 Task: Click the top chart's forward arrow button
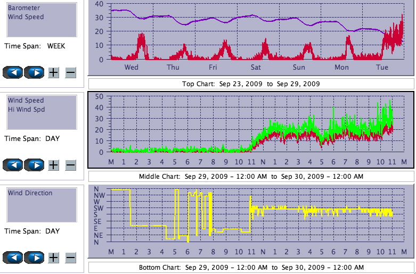34,72
